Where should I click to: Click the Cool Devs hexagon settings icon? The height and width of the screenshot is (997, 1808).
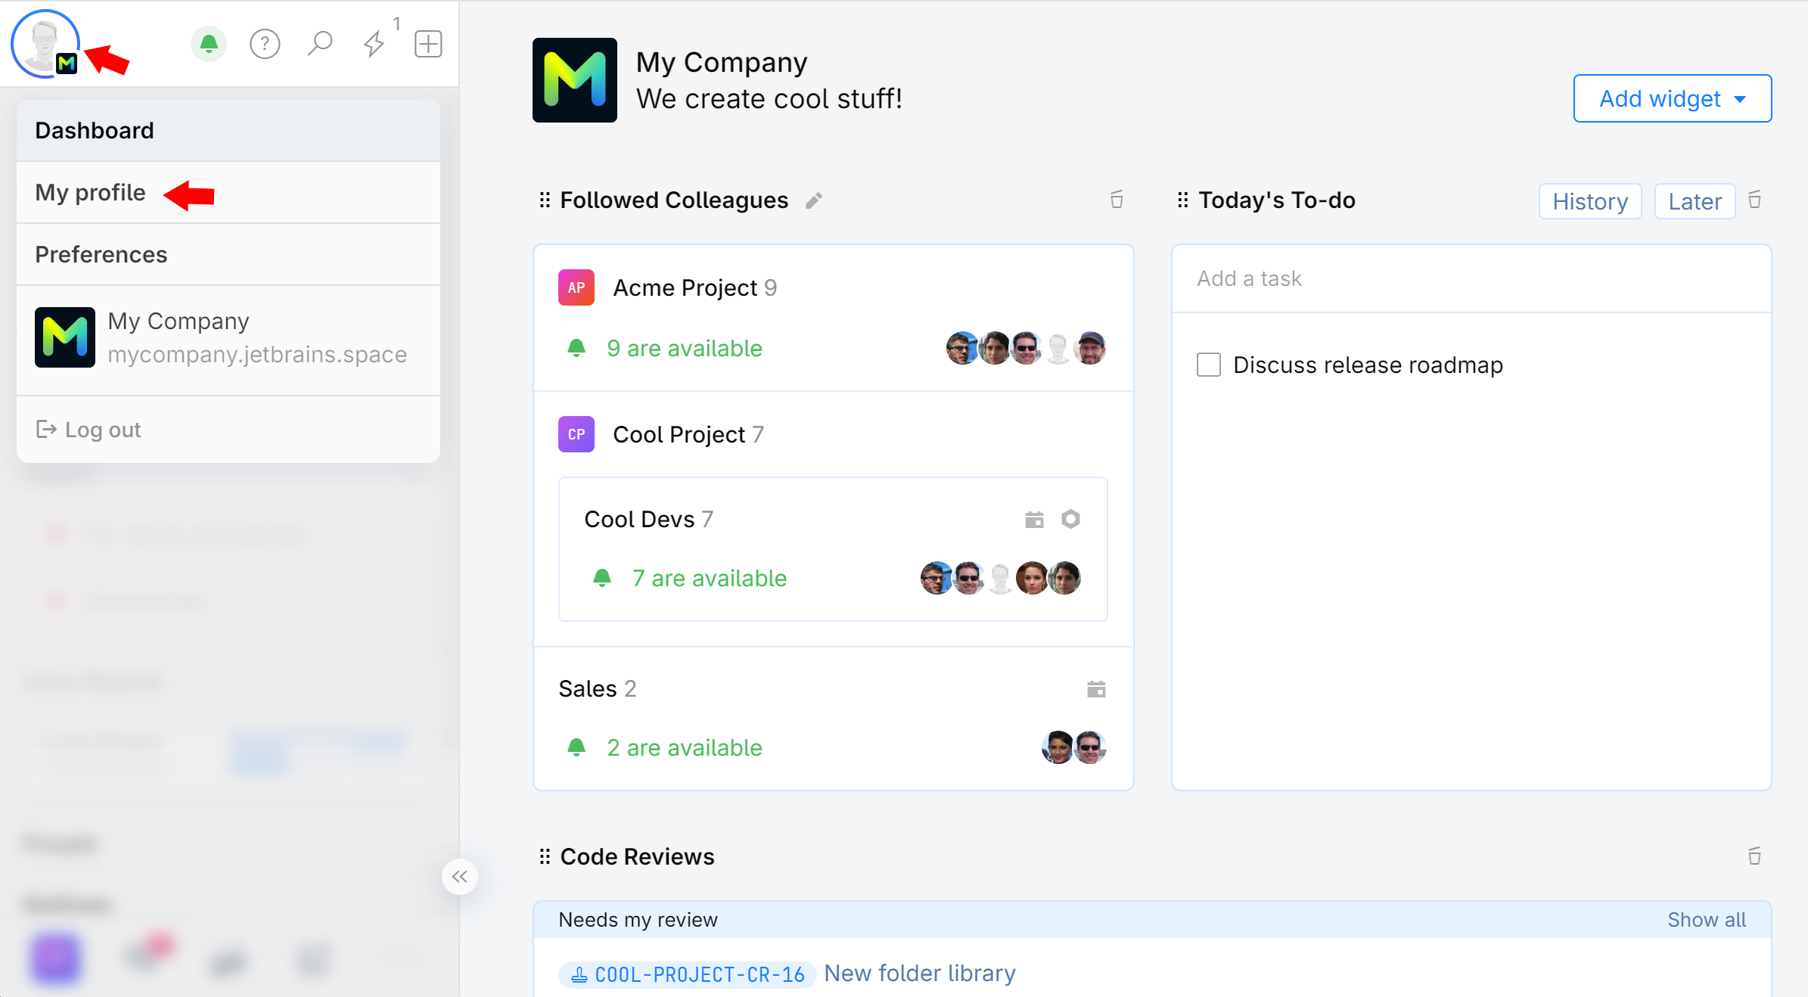tap(1070, 519)
